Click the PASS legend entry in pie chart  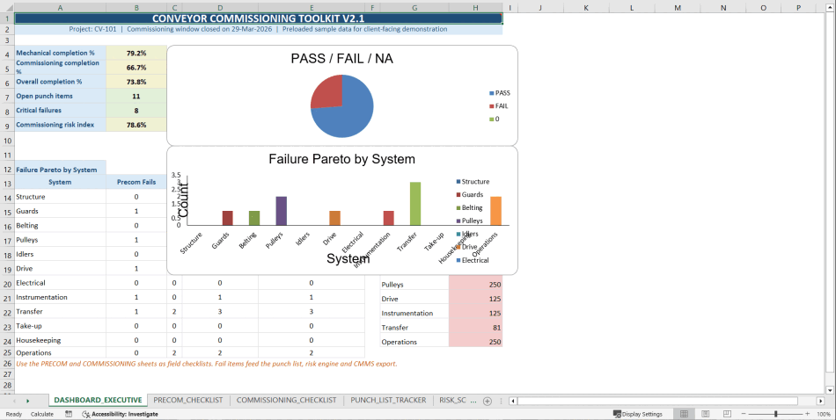pyautogui.click(x=502, y=93)
